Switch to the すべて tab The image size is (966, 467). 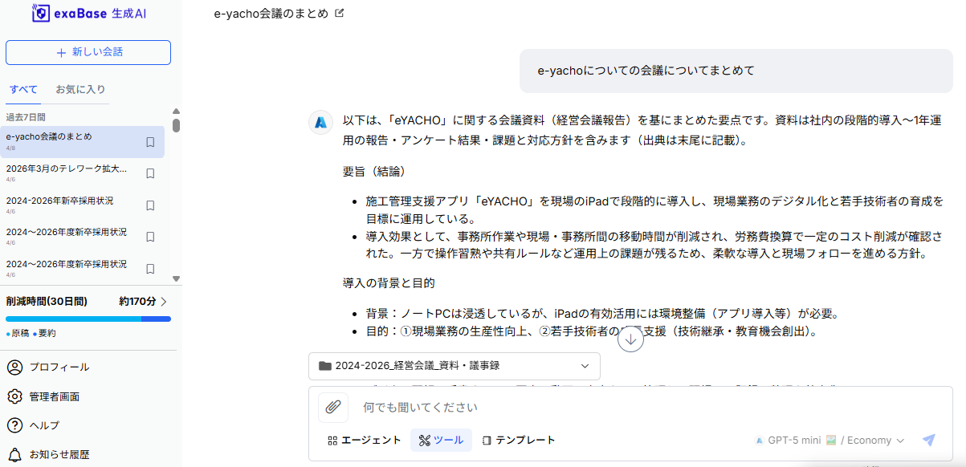coord(23,89)
